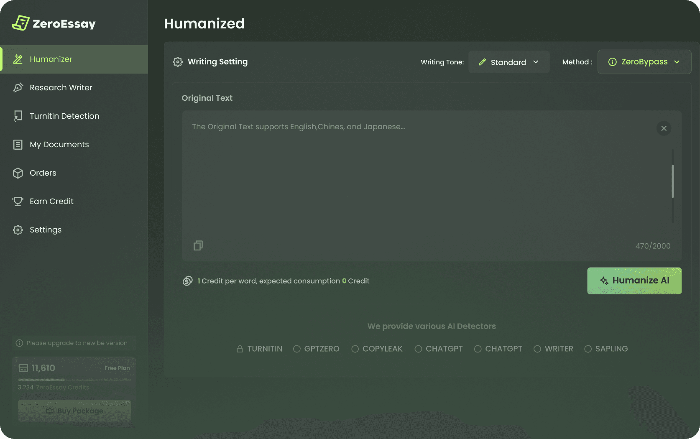Click the TURNITIN detector label
The image size is (700, 439).
coord(265,349)
